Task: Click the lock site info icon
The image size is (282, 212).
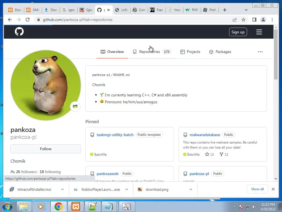Action: coord(38,20)
